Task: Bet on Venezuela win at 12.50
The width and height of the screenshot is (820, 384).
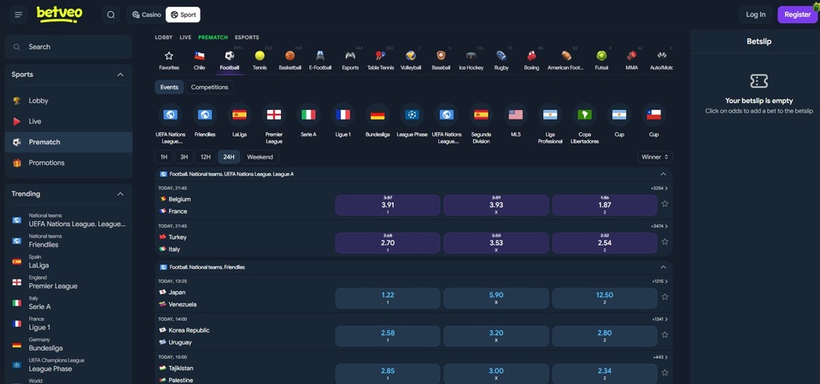Action: pyautogui.click(x=605, y=299)
